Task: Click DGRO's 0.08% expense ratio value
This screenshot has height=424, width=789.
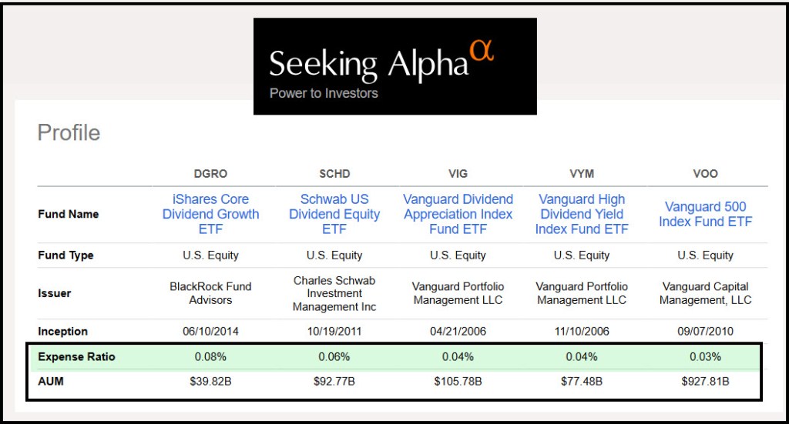Action: pos(210,357)
